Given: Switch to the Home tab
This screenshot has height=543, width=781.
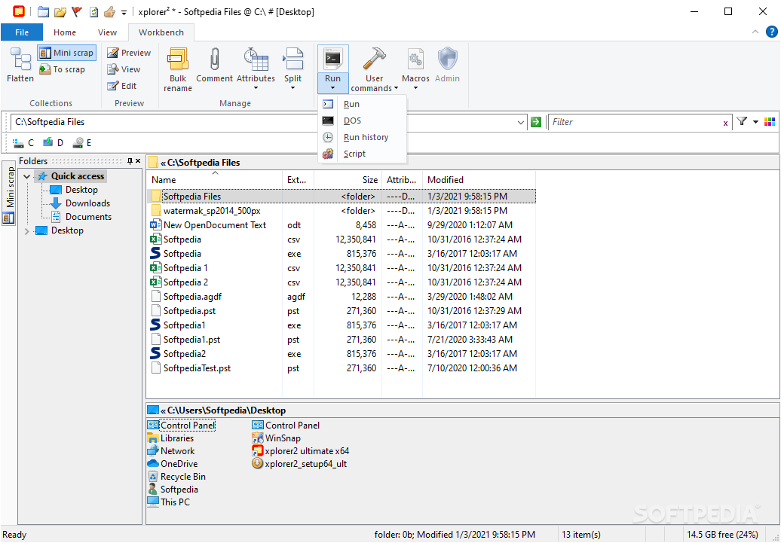Looking at the screenshot, I should (65, 32).
